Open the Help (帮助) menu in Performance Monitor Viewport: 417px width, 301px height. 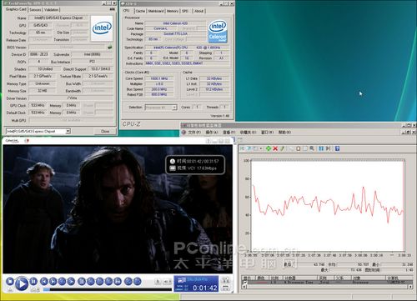click(284, 133)
